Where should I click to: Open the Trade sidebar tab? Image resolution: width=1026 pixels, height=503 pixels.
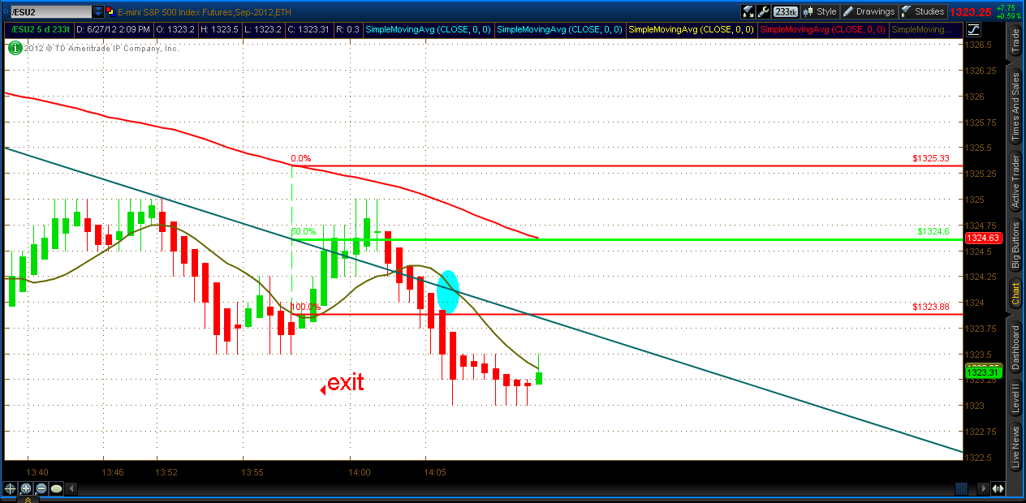[1015, 41]
